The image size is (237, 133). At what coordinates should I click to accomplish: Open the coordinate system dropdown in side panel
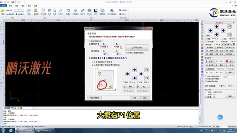(x=220, y=23)
